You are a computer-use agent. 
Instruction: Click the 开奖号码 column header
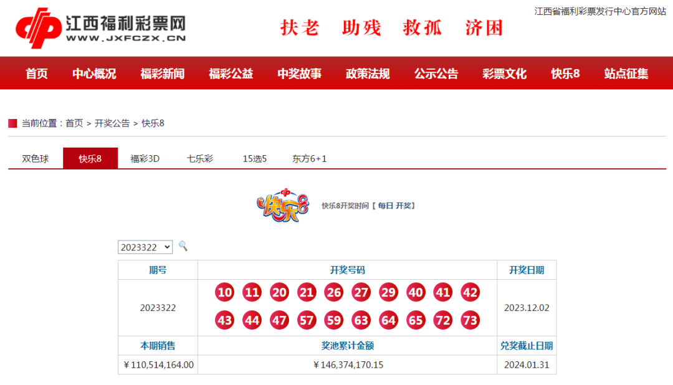tap(347, 270)
